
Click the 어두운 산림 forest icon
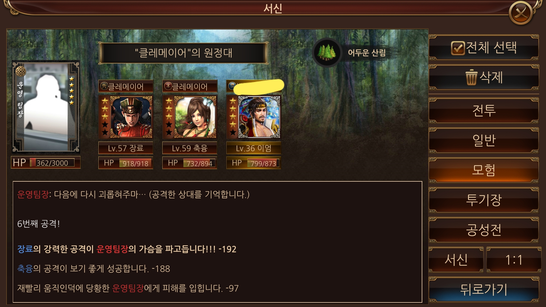[x=327, y=53]
